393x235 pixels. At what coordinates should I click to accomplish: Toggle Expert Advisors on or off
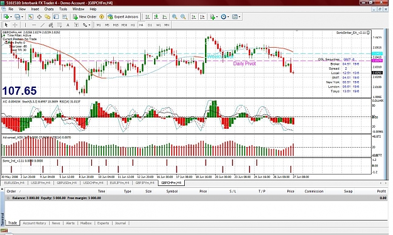123,17
